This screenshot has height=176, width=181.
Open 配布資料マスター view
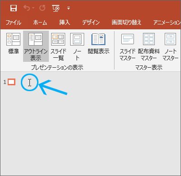click(x=149, y=46)
